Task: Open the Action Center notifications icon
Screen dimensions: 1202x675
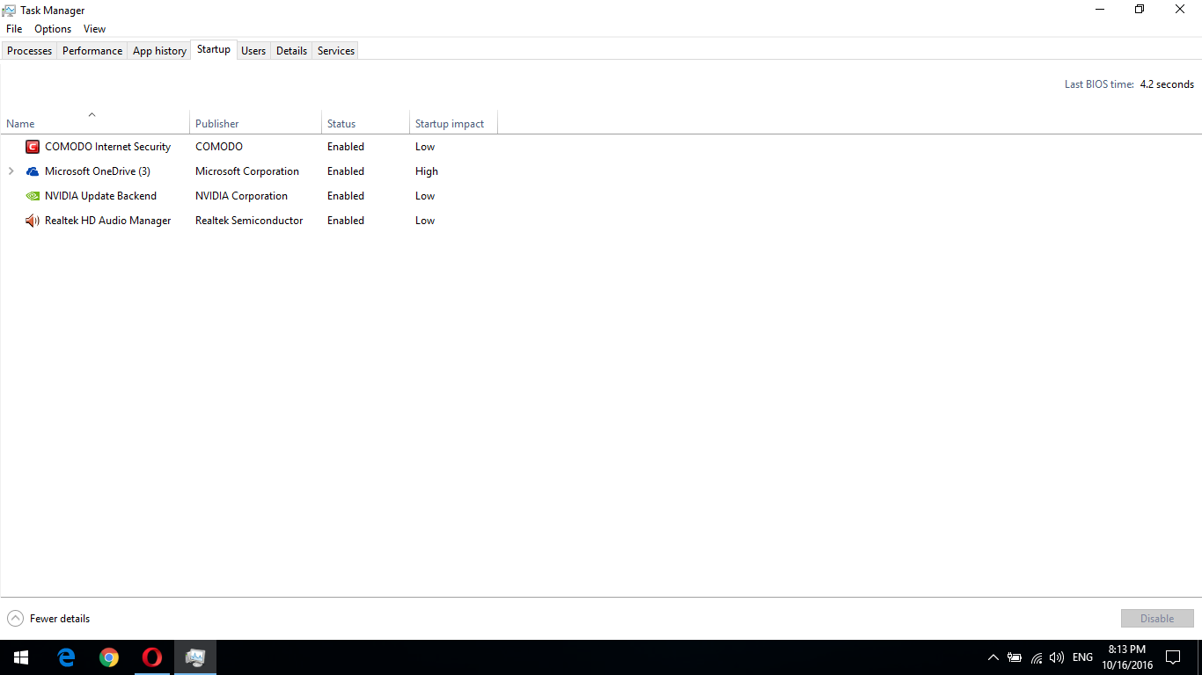Action: click(x=1173, y=657)
